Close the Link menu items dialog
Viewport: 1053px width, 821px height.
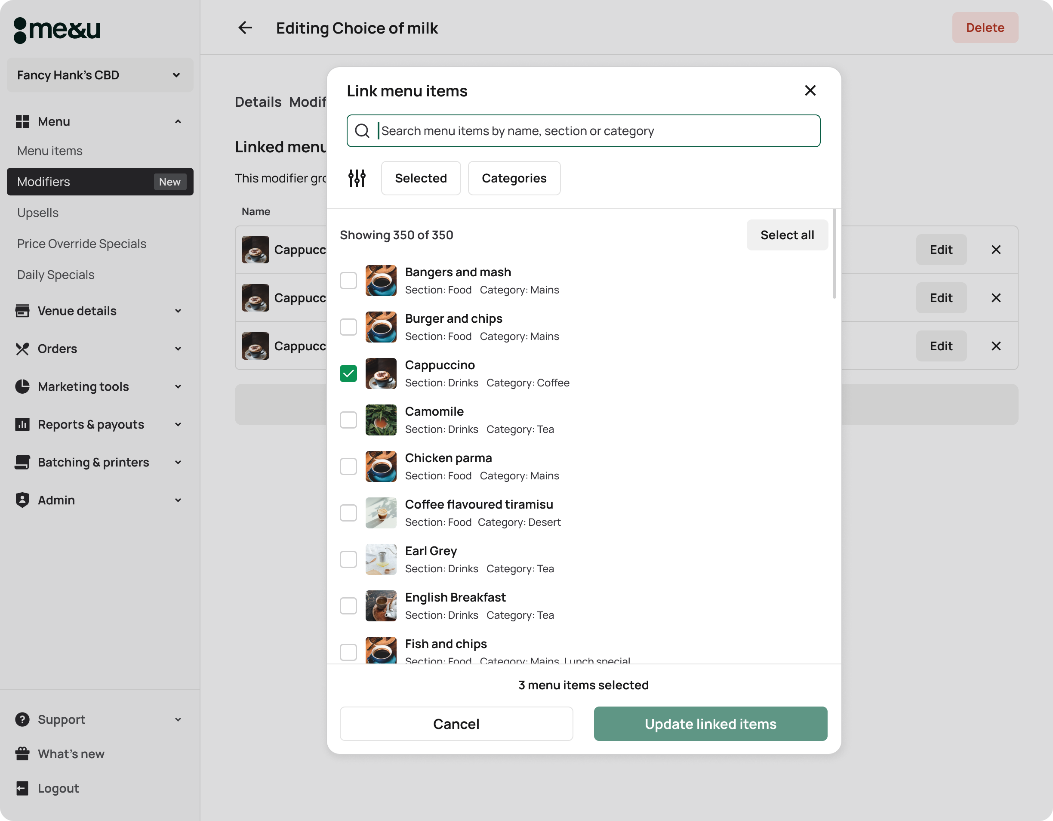pyautogui.click(x=810, y=91)
